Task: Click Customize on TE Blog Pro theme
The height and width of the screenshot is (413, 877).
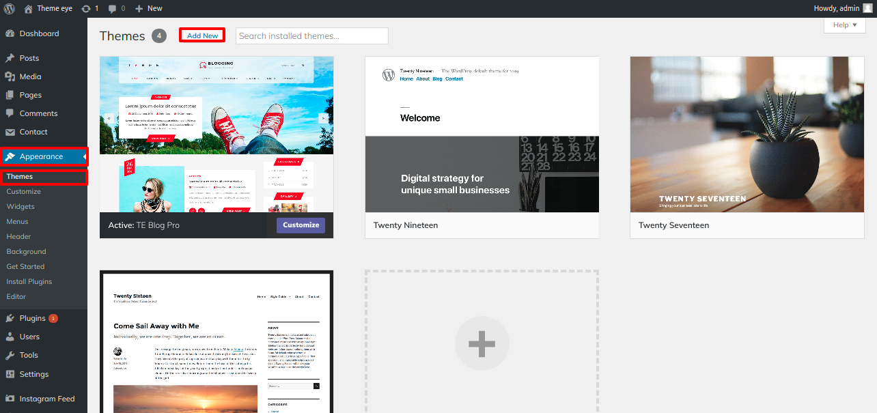Action: 301,225
